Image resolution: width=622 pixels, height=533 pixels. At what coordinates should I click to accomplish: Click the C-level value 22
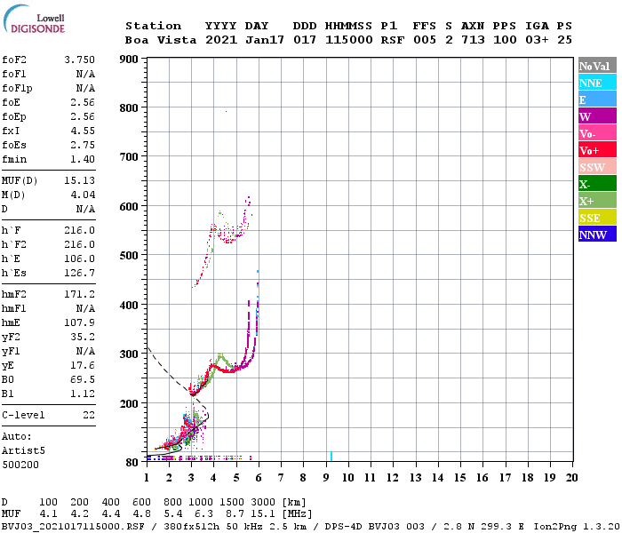(x=89, y=415)
